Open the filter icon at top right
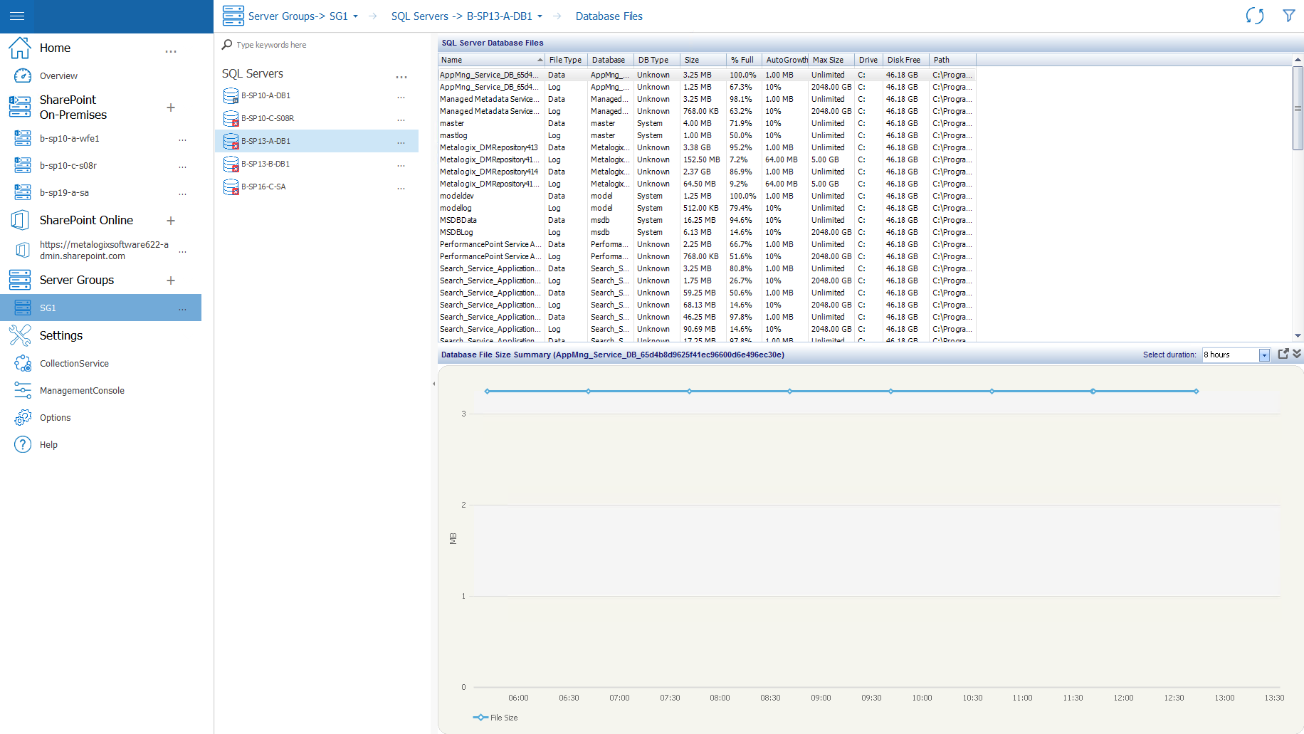The height and width of the screenshot is (734, 1304). [1289, 15]
